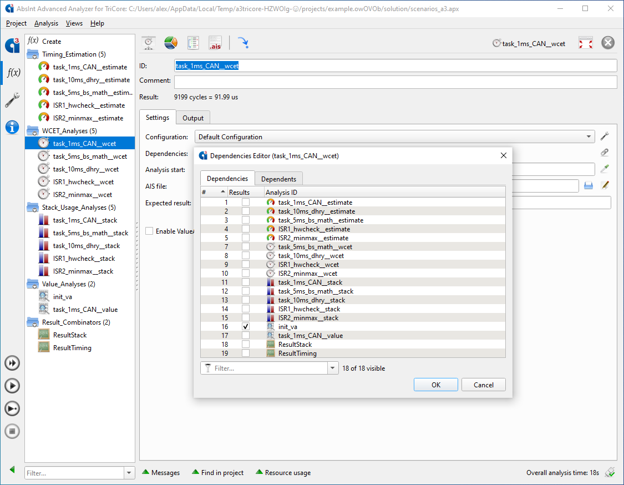Select the f(x) analyses sidebar view
The image size is (624, 485).
[x=13, y=73]
